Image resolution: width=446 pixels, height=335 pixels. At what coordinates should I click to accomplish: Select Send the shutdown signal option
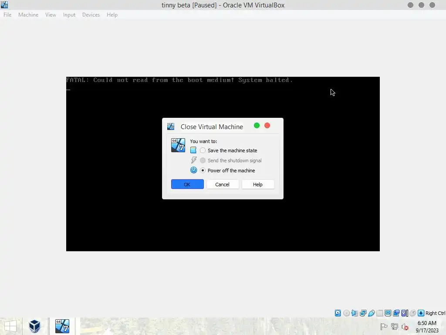(231, 161)
